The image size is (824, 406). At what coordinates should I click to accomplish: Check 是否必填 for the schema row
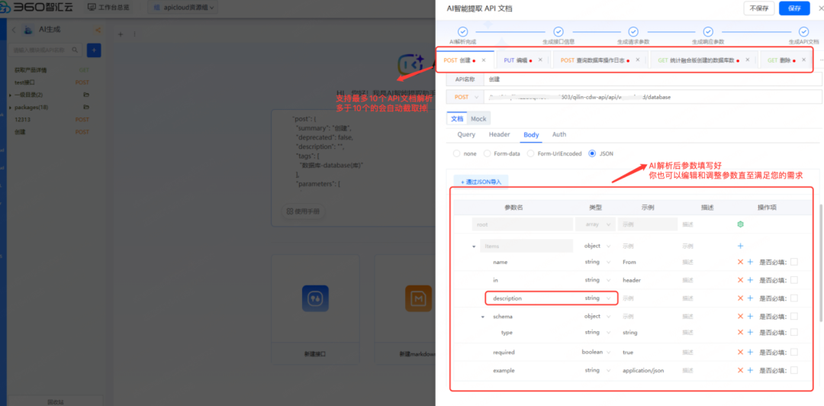[794, 316]
